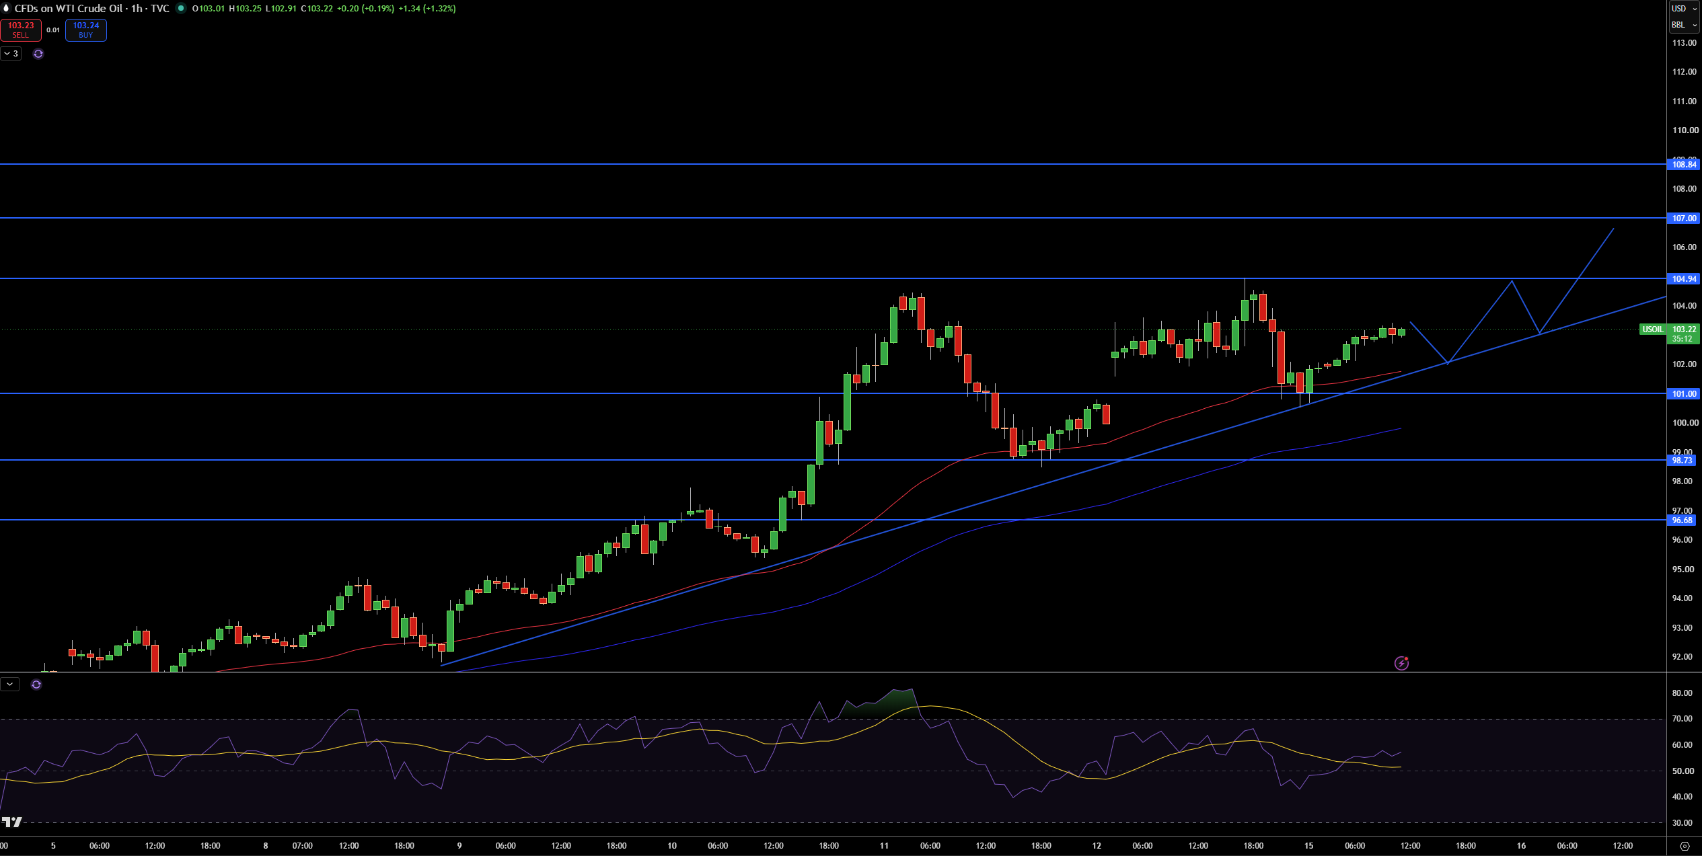Click the red SELL 103.23 button
Screen dimensions: 1702x856
pos(21,30)
